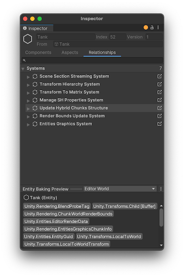Switch to the Aspects tab
This screenshot has width=184, height=277.
(x=70, y=52)
